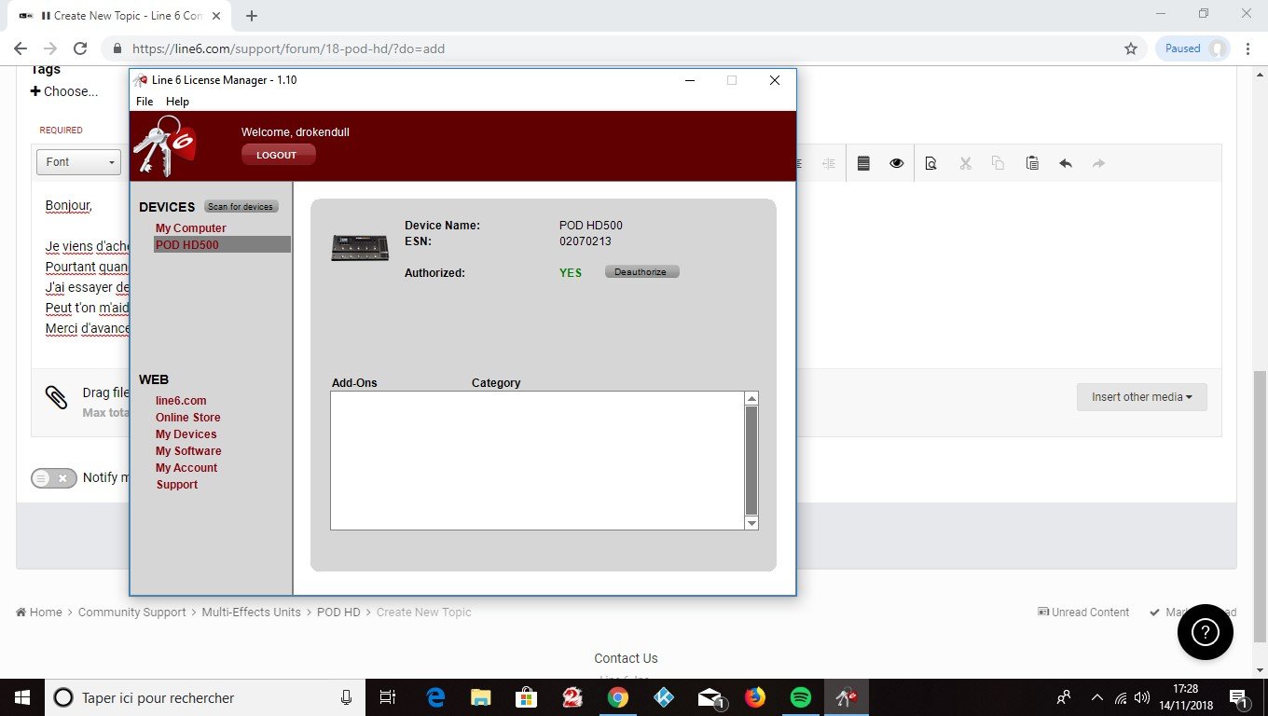
Task: Bookmark this page with the star icon
Action: click(x=1131, y=48)
